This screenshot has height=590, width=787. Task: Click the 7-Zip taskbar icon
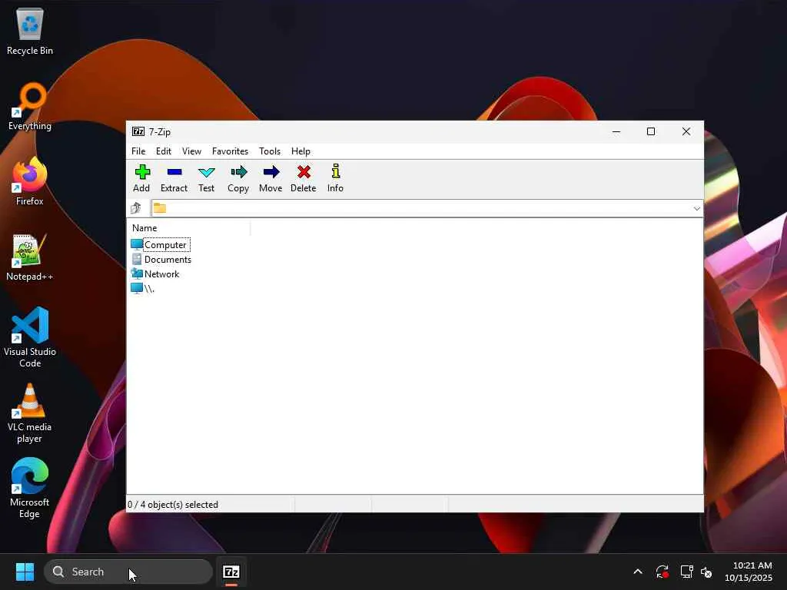click(x=231, y=572)
